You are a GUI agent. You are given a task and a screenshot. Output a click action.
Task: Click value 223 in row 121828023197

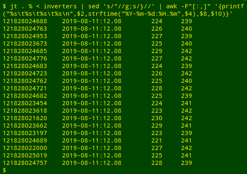point(157,133)
